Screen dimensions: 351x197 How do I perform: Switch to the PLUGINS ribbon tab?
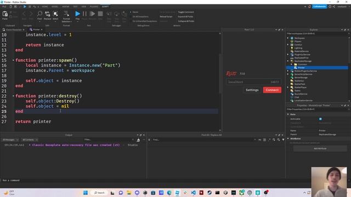click(x=94, y=7)
